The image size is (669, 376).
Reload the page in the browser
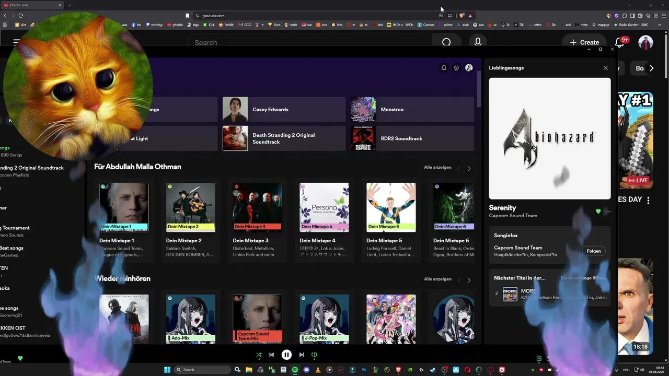(x=21, y=16)
